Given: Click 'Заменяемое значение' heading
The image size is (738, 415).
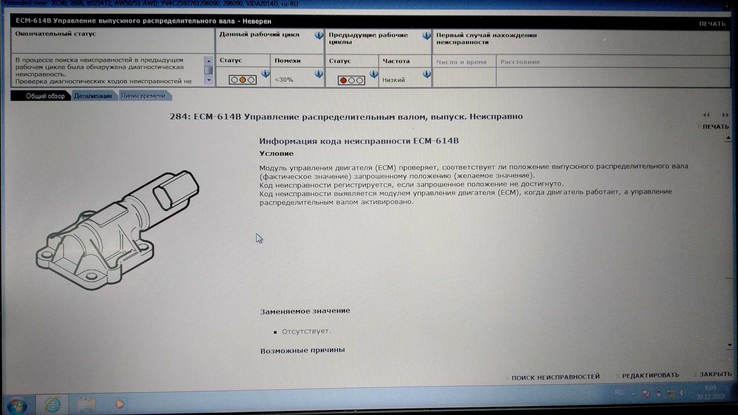Looking at the screenshot, I should [x=305, y=311].
